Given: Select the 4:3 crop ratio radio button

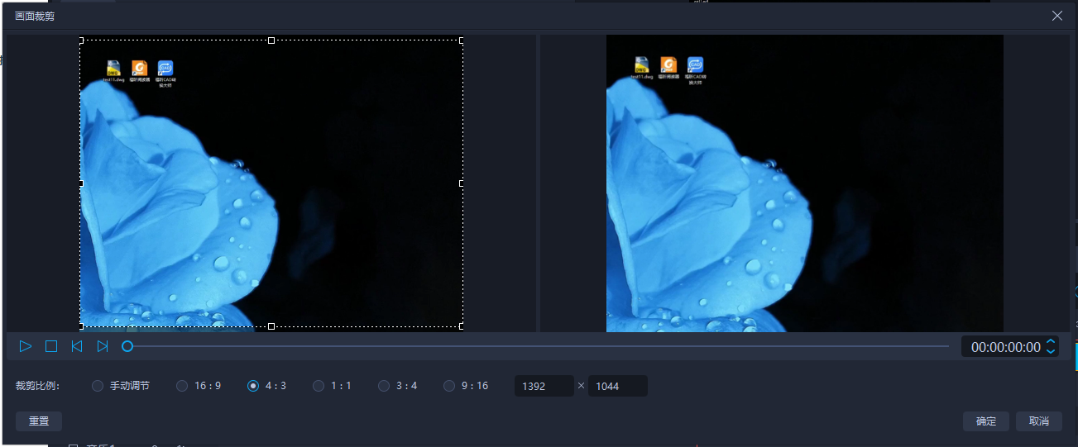Looking at the screenshot, I should (253, 386).
